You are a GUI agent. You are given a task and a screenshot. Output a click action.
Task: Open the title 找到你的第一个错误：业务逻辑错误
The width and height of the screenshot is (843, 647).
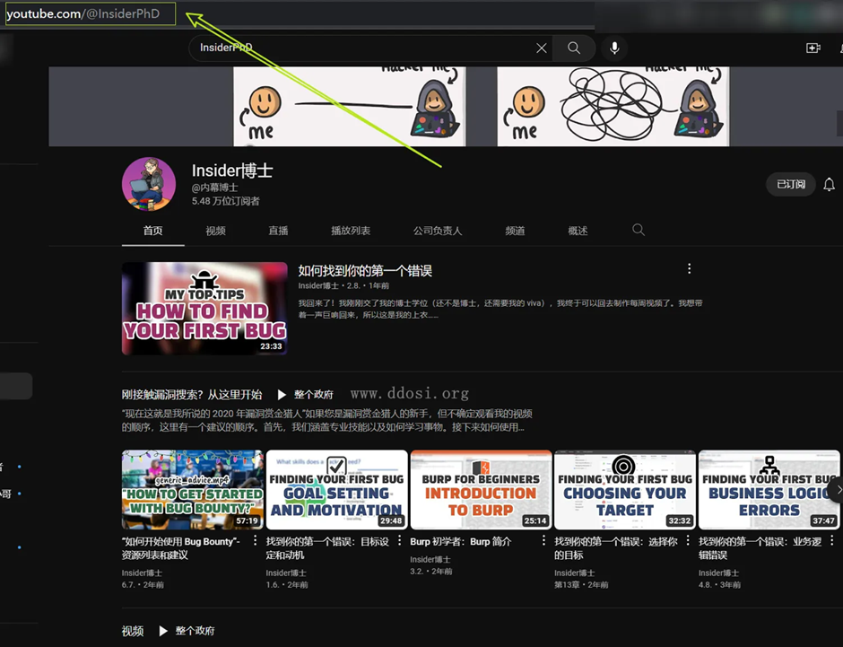(760, 548)
